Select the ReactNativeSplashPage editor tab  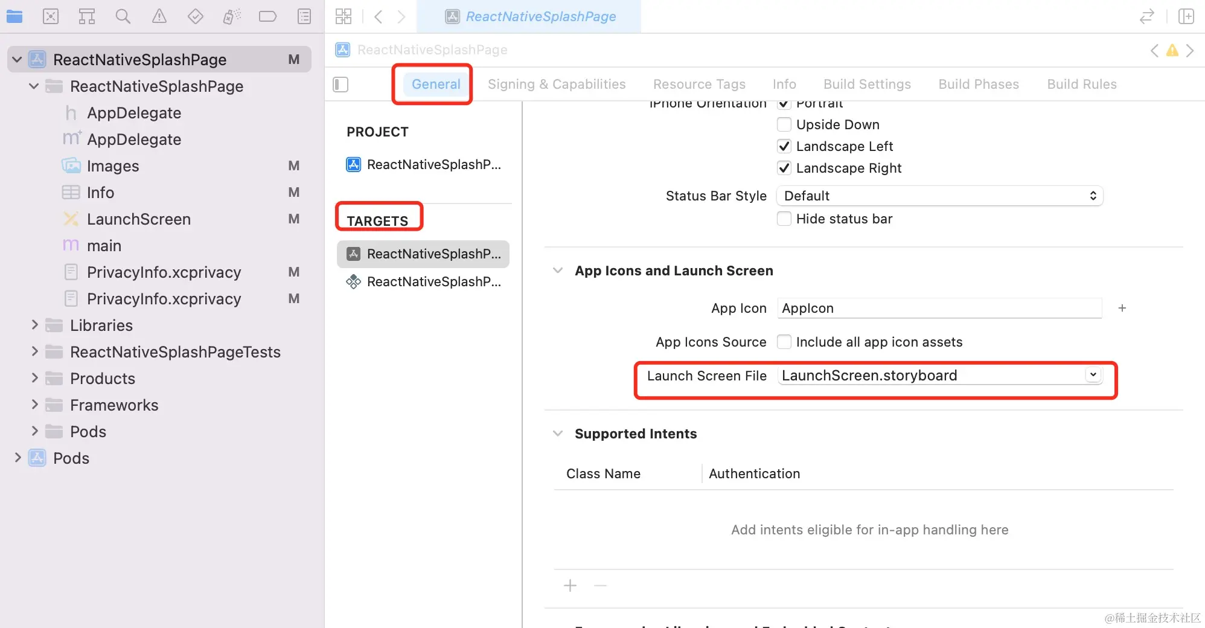pyautogui.click(x=529, y=16)
